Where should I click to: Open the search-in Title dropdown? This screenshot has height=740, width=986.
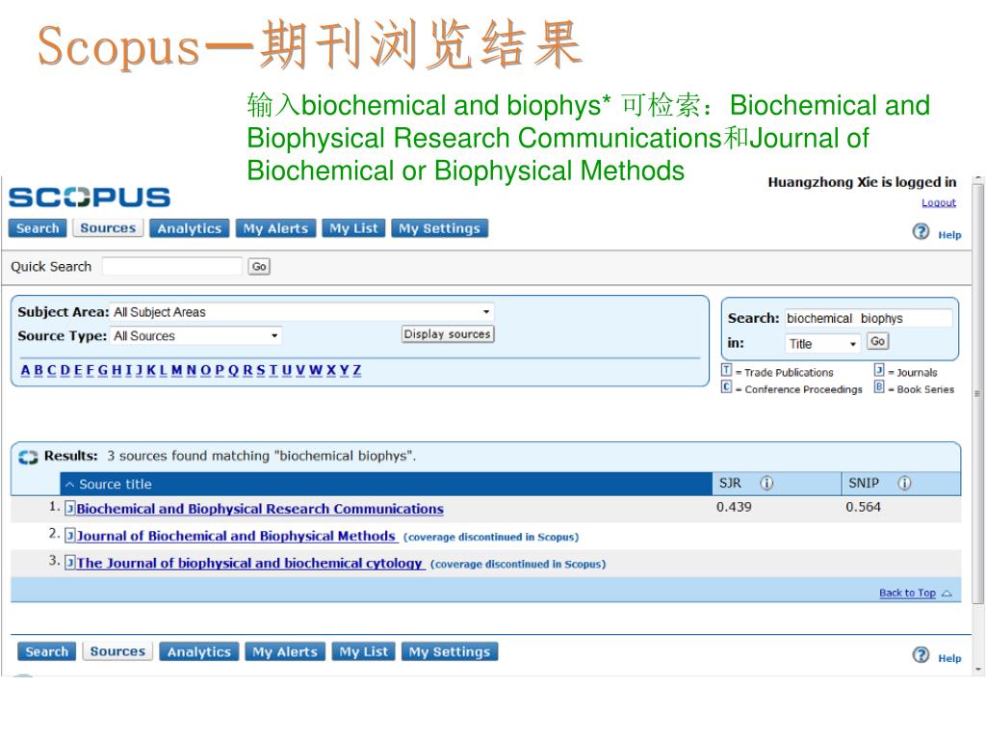(822, 344)
